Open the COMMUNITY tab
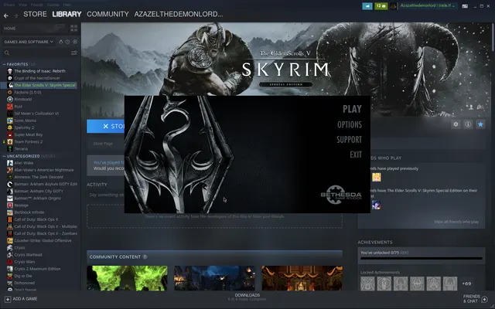Image resolution: width=495 pixels, height=309 pixels. (x=108, y=14)
